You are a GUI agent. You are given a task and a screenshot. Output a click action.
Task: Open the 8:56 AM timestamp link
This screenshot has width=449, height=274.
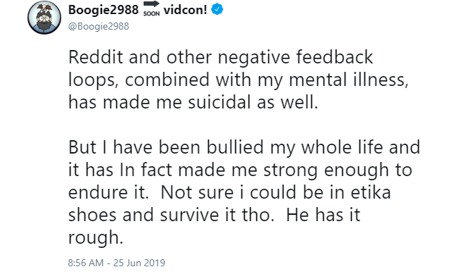tap(86, 263)
